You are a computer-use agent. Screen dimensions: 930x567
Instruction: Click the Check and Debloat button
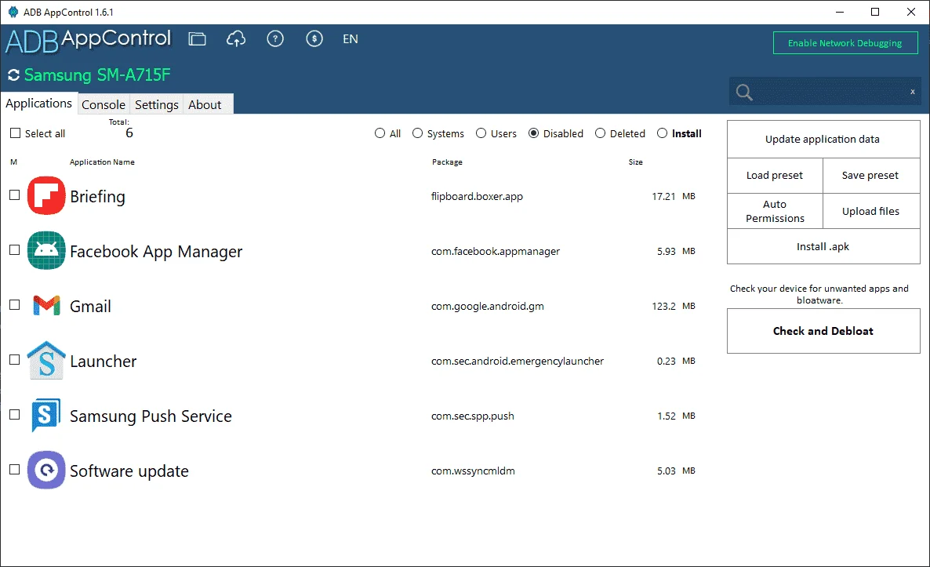point(823,331)
